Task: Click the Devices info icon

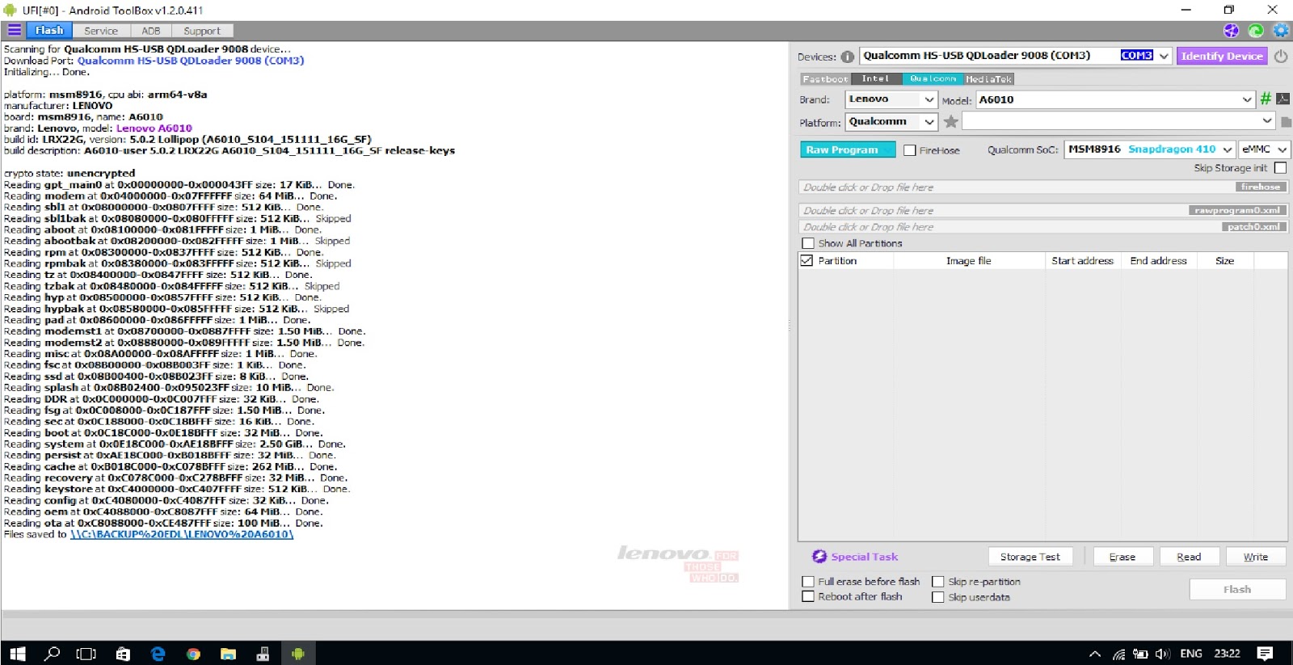Action: (847, 57)
